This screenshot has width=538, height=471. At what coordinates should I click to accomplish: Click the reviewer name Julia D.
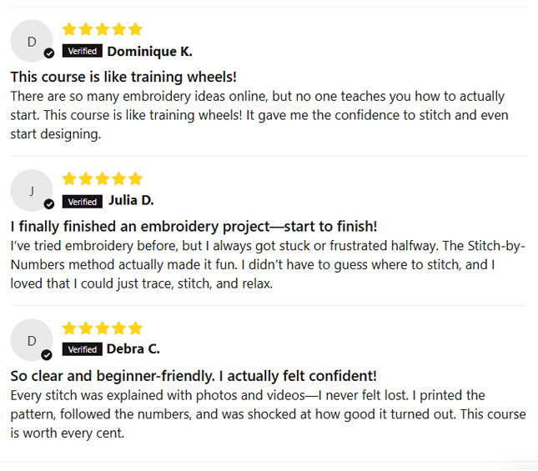(131, 201)
